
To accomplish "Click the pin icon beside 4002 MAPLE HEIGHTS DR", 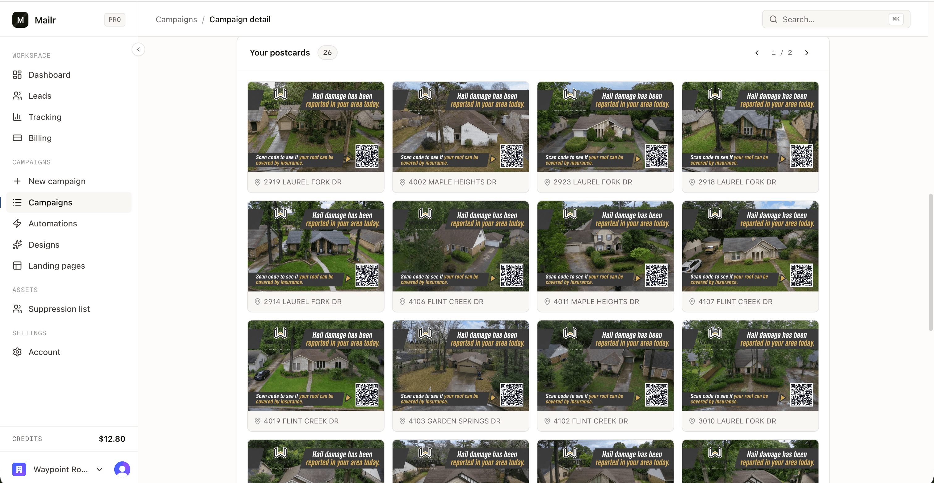I will pos(402,182).
